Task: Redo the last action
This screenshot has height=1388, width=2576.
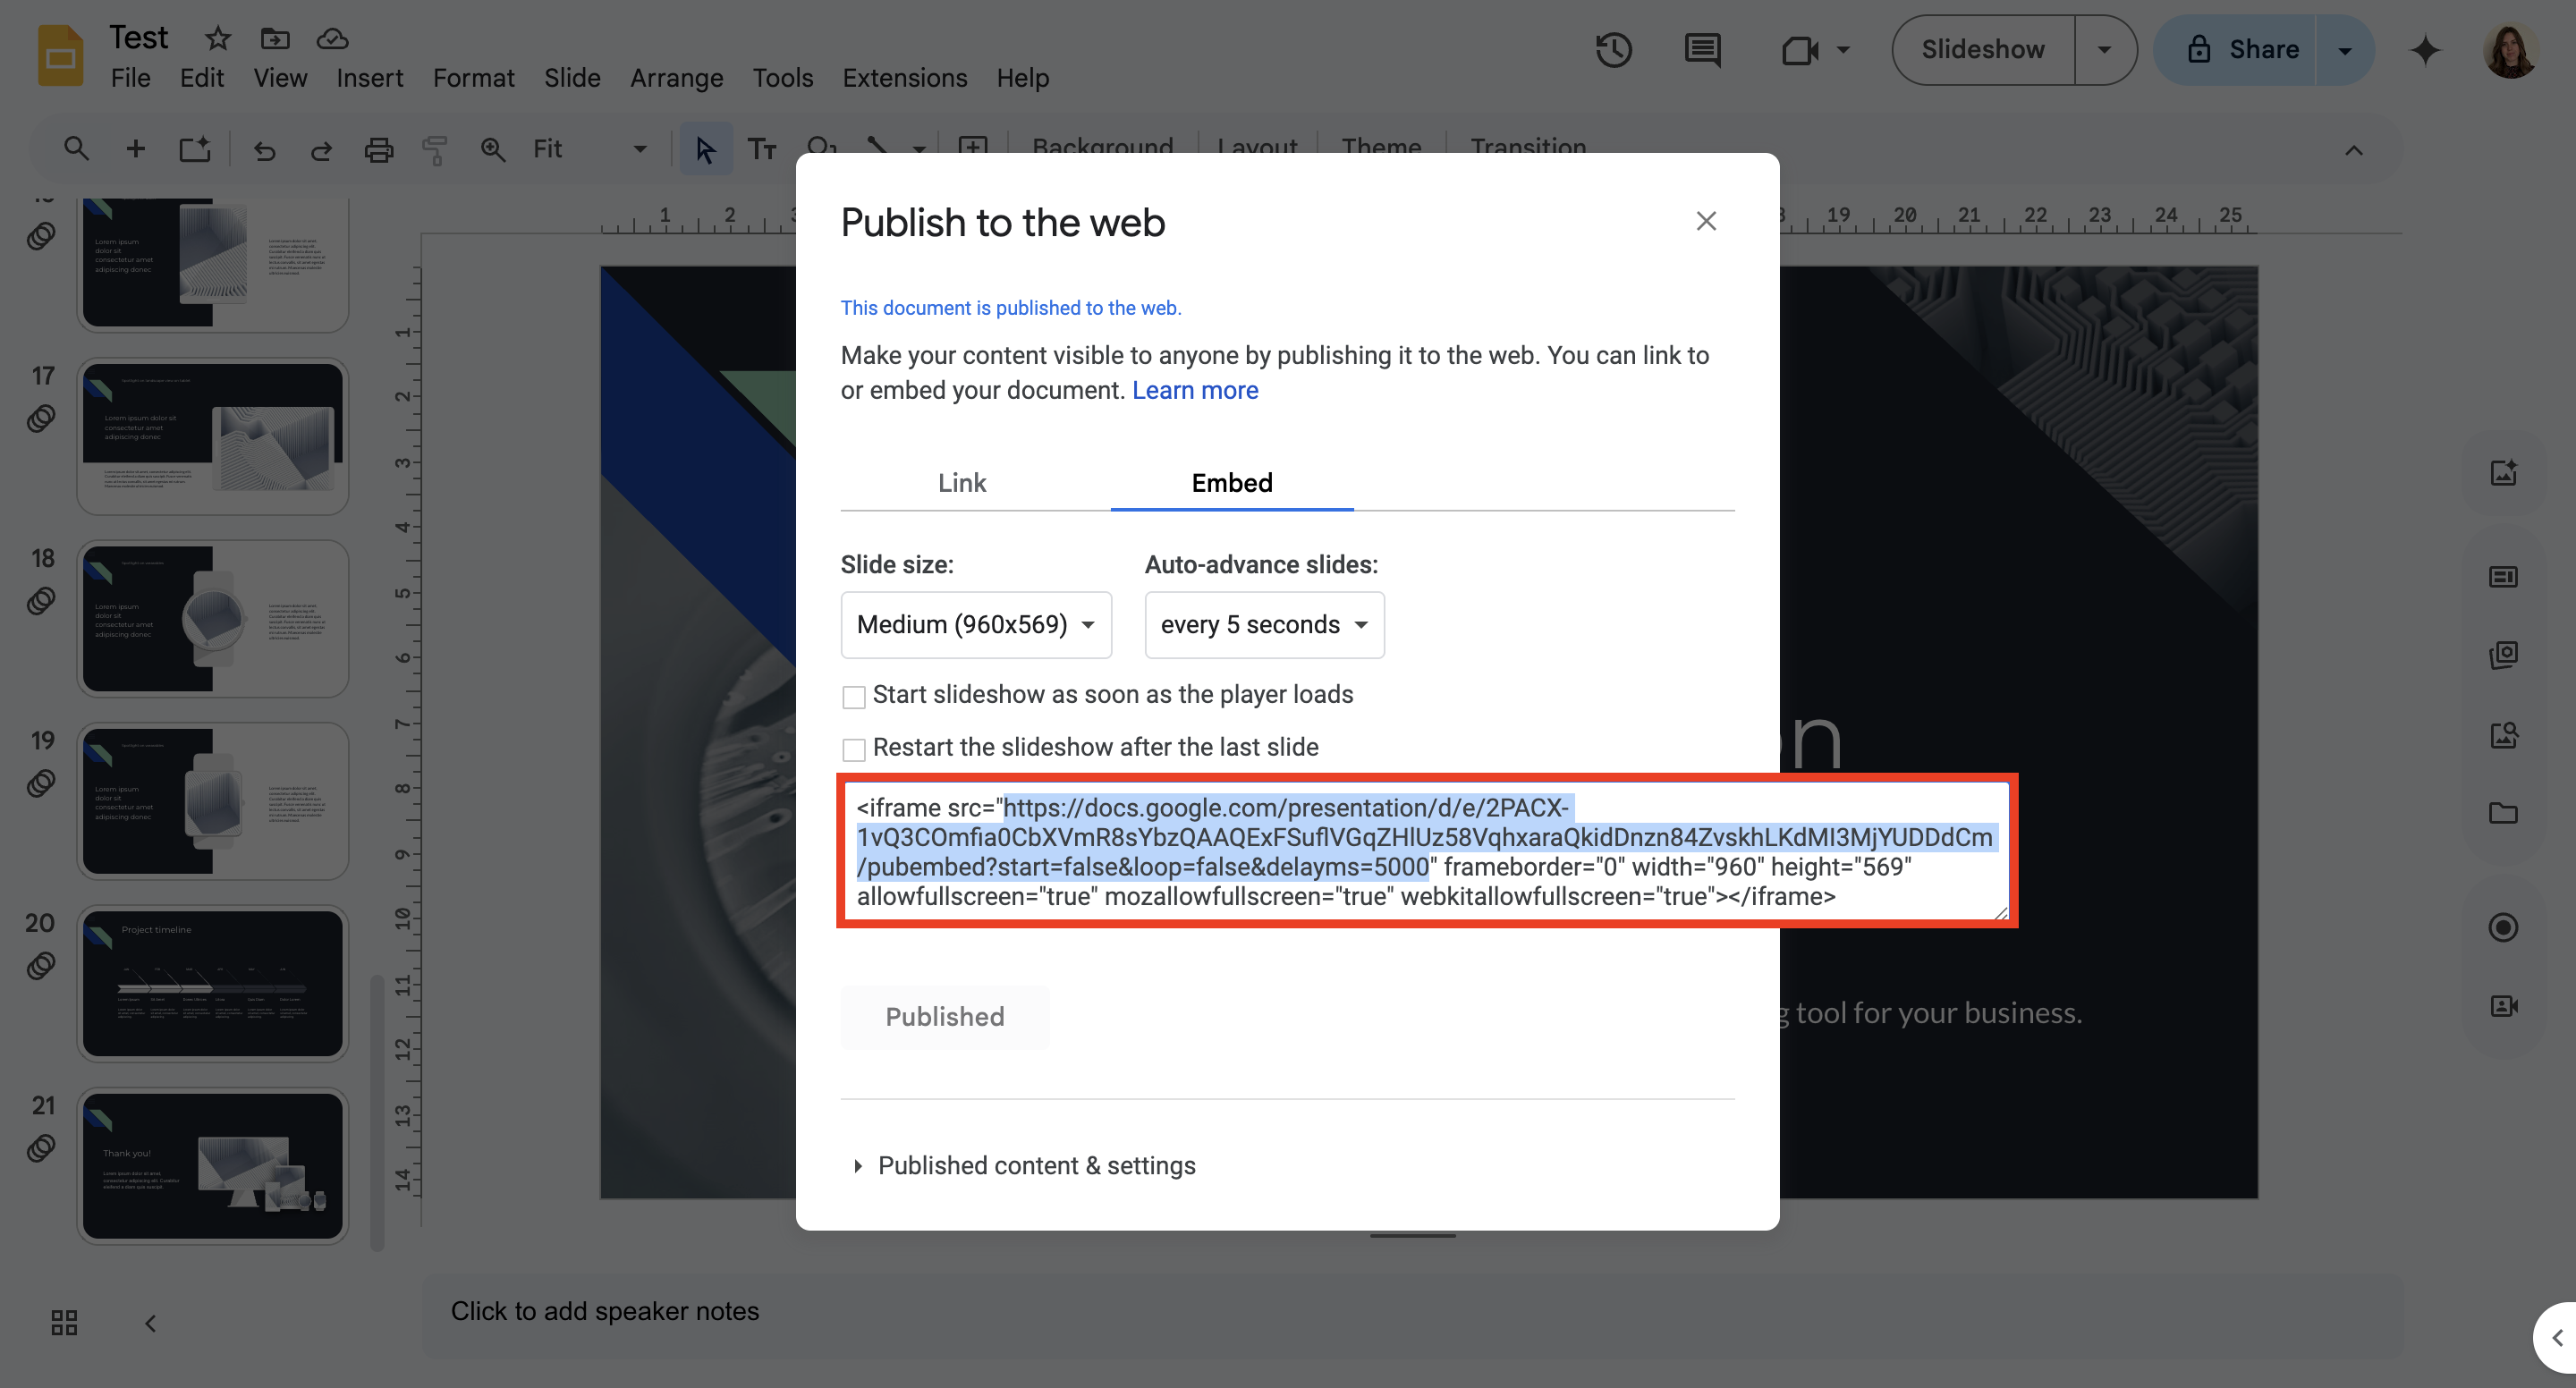Action: (321, 150)
